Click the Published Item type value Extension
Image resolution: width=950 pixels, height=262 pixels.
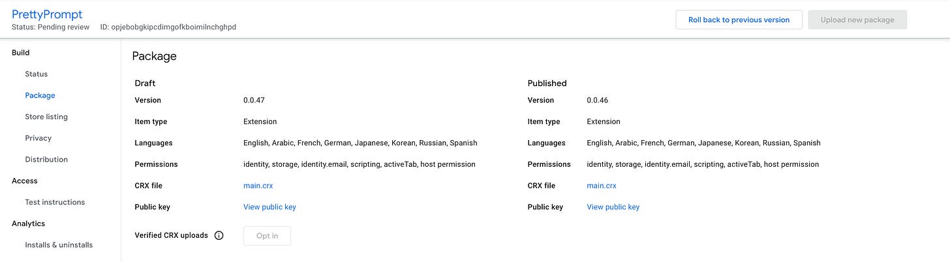click(604, 122)
